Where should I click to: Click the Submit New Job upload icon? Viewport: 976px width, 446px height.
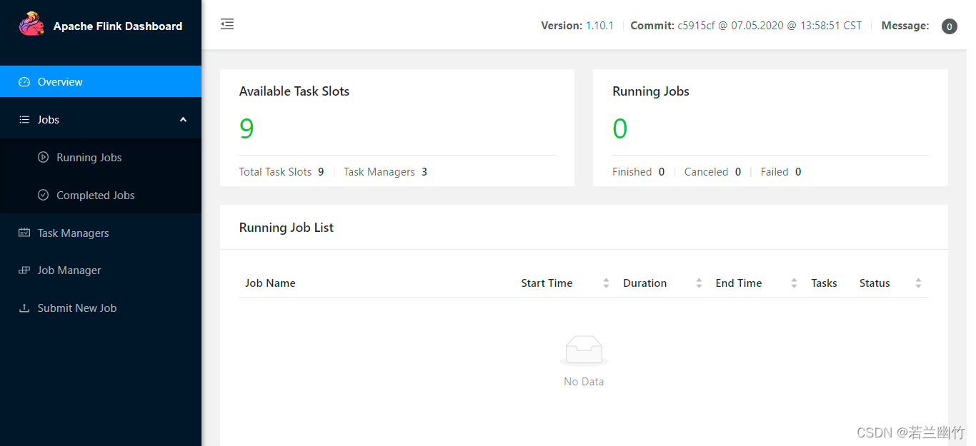(x=24, y=308)
